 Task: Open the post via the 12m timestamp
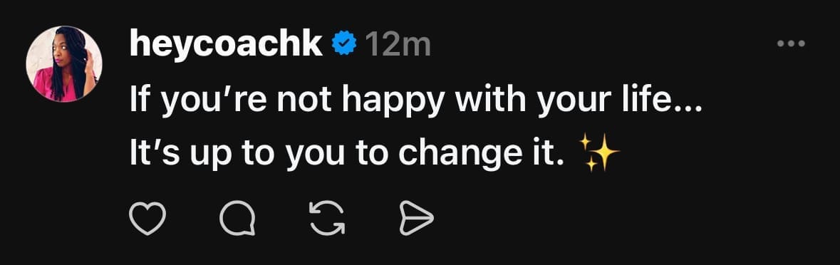pos(398,46)
